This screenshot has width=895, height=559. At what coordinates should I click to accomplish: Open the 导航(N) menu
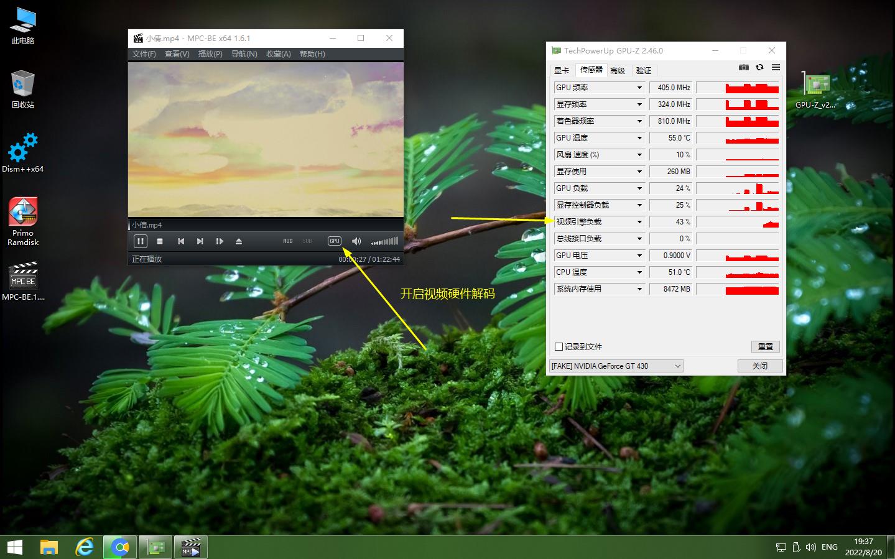point(244,54)
